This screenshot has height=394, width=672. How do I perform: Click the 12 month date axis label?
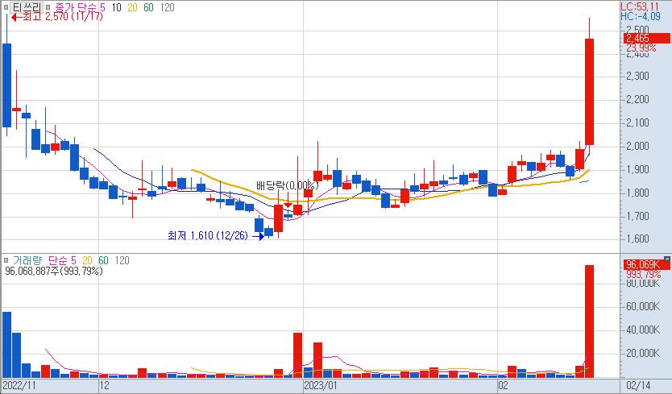click(x=104, y=385)
